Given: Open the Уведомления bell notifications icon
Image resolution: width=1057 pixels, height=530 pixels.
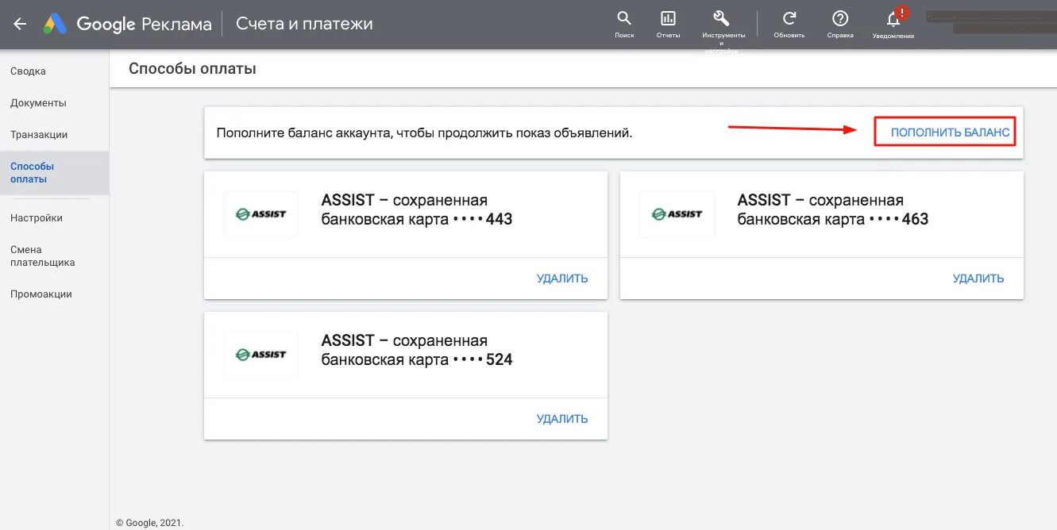Looking at the screenshot, I should pos(893,19).
